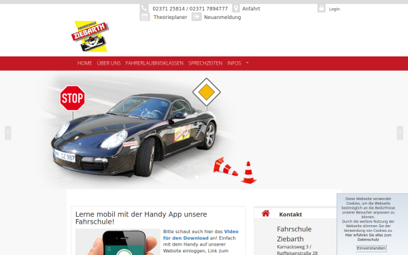Image resolution: width=408 pixels, height=255 pixels.
Task: Open the SPRECHZEITEN menu item
Action: (205, 63)
